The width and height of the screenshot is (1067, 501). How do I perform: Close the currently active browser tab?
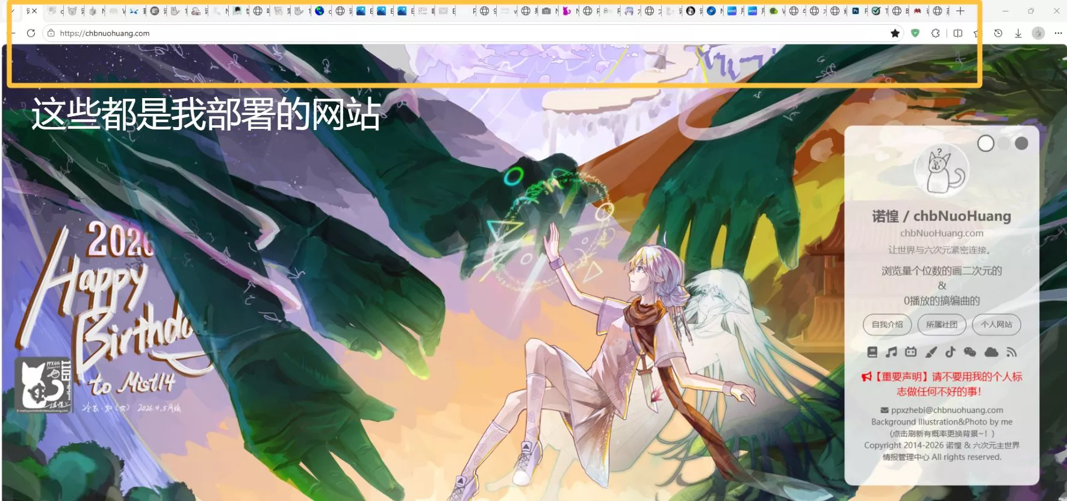pos(34,11)
